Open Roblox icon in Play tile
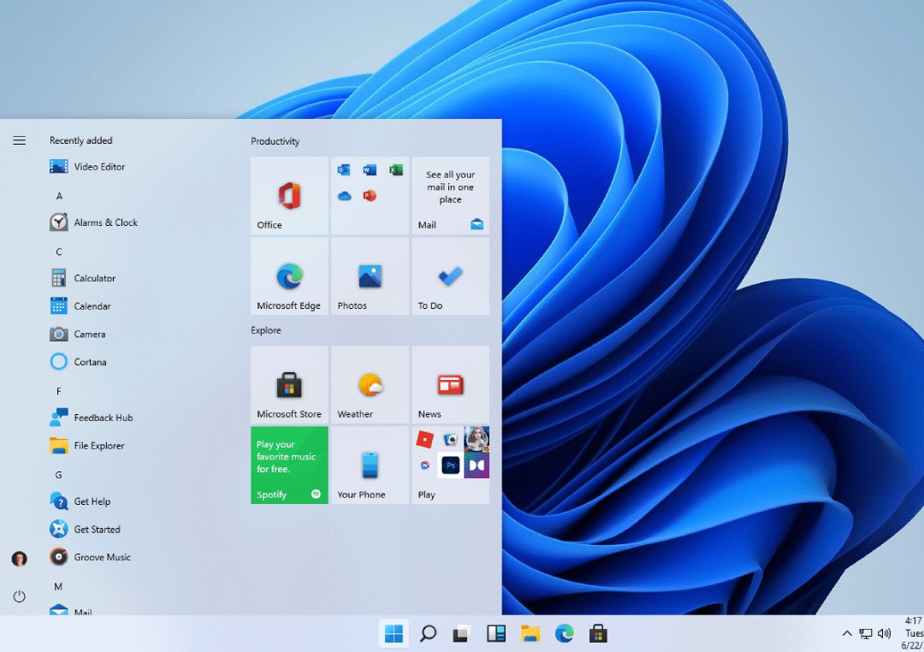Screen dimensions: 924x652 click(425, 439)
